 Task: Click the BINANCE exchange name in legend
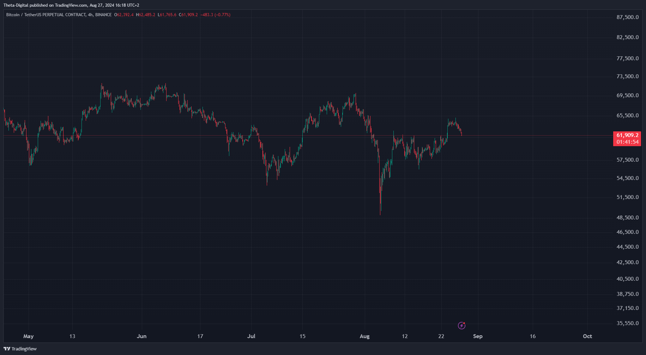click(x=103, y=15)
